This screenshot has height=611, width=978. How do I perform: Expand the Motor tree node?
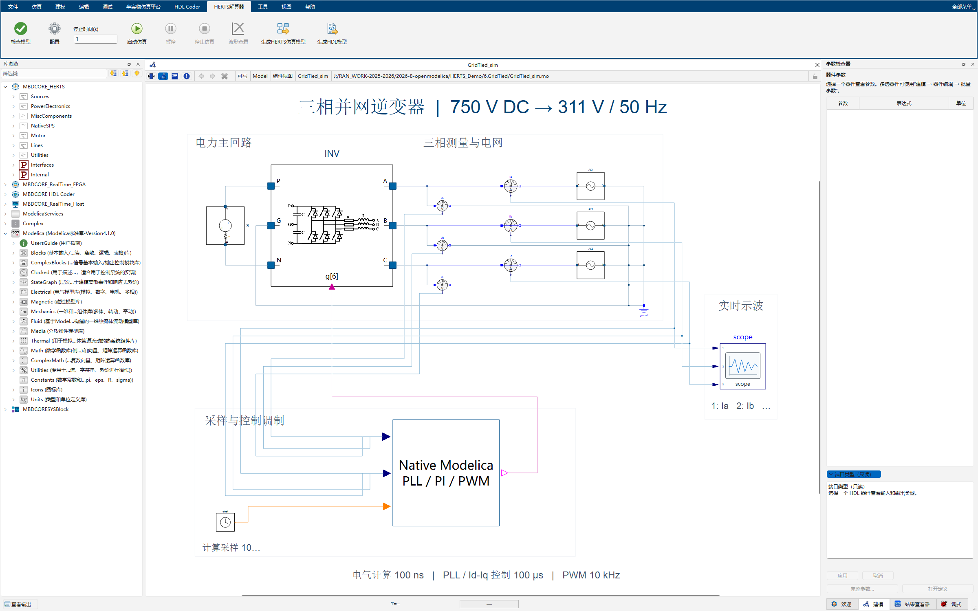point(13,136)
